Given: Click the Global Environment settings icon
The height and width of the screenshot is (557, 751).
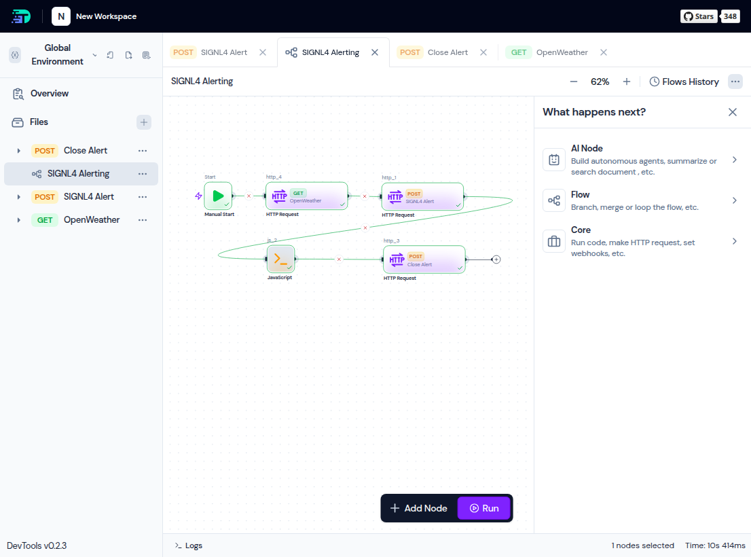Looking at the screenshot, I should point(15,54).
